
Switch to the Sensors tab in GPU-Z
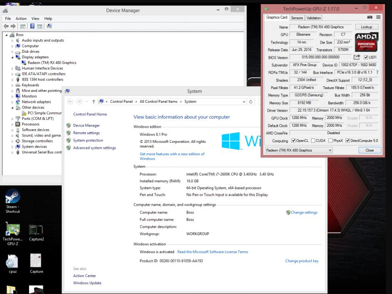297,18
